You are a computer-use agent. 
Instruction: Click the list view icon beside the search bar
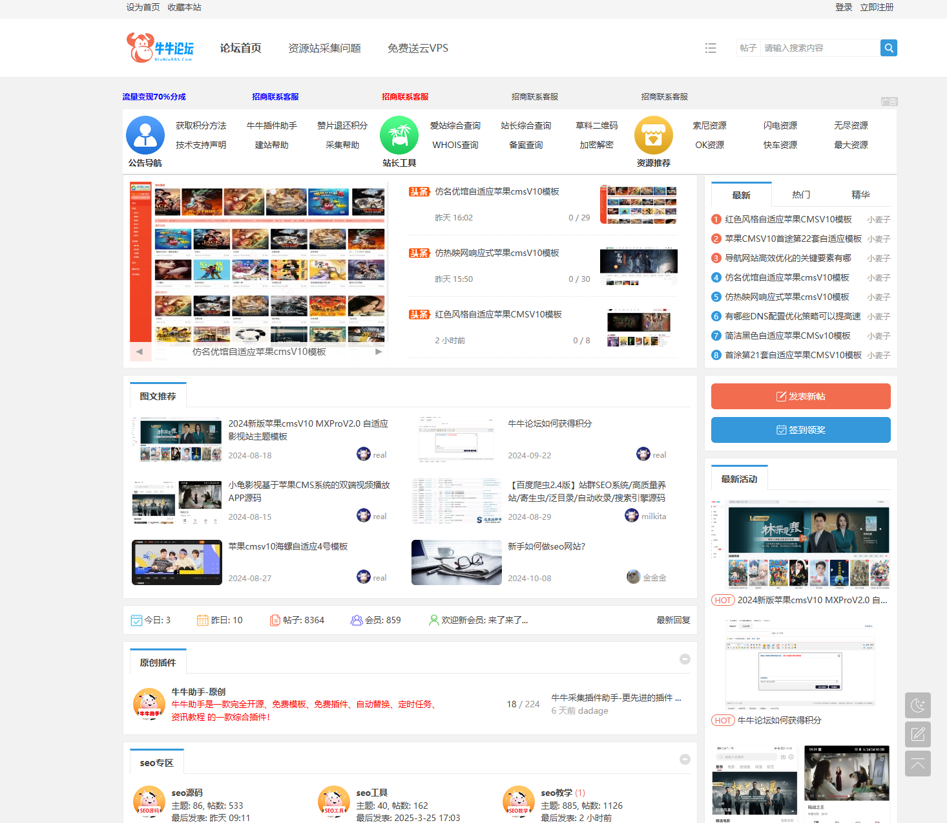click(711, 48)
